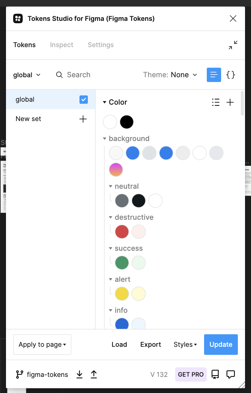The height and width of the screenshot is (393, 251).
Task: Switch to the Settings tab
Action: point(101,45)
